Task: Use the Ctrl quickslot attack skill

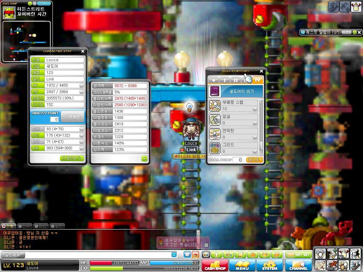Action: click(320, 266)
